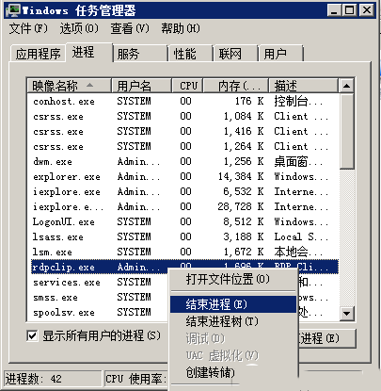Switch to the 用户 tab
Image resolution: width=381 pixels, height=391 pixels.
281,54
